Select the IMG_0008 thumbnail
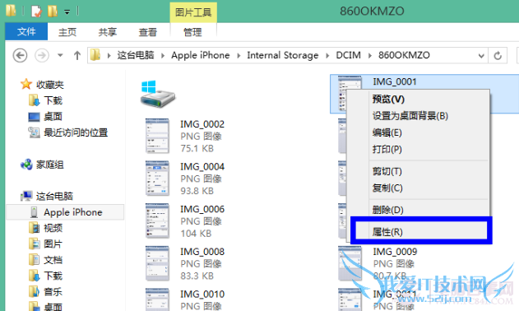Viewport: 519px width, 311px height. pos(158,263)
